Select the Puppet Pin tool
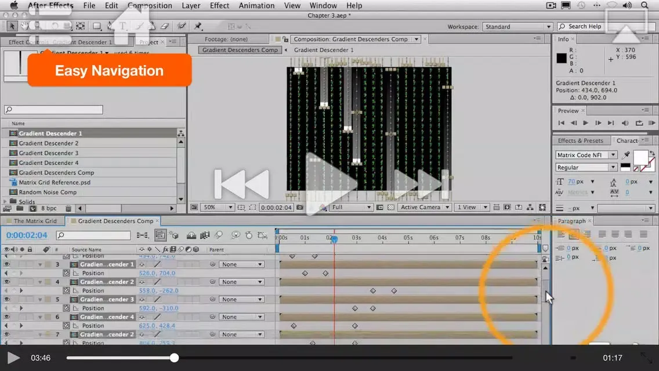The width and height of the screenshot is (659, 371). pyautogui.click(x=198, y=26)
